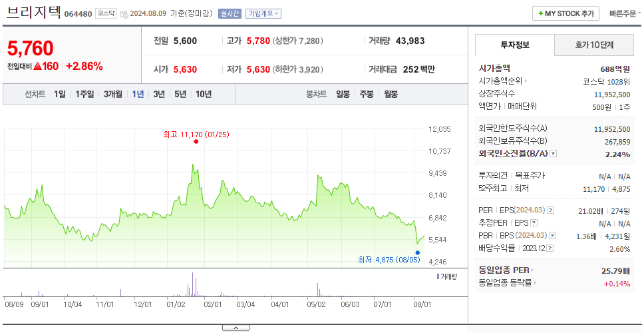Open help icon next to PBR BPS(2024.03)
644x333 pixels.
pyautogui.click(x=553, y=236)
